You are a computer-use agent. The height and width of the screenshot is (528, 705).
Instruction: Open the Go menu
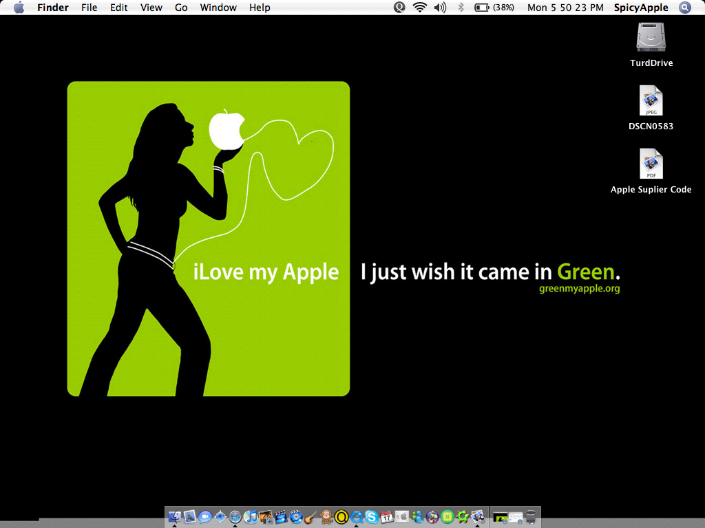181,8
